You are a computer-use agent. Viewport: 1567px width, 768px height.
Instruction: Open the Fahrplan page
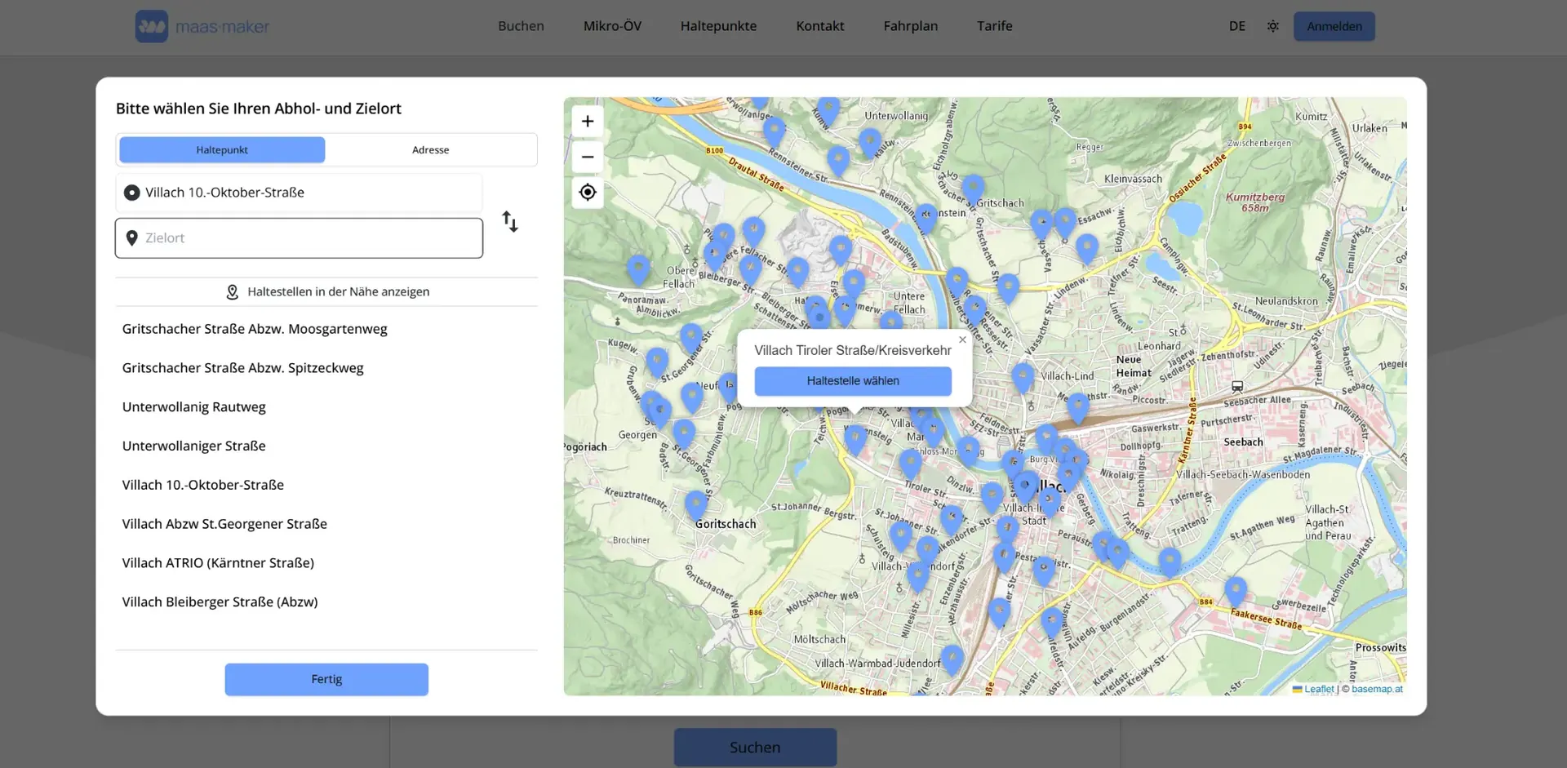tap(911, 26)
